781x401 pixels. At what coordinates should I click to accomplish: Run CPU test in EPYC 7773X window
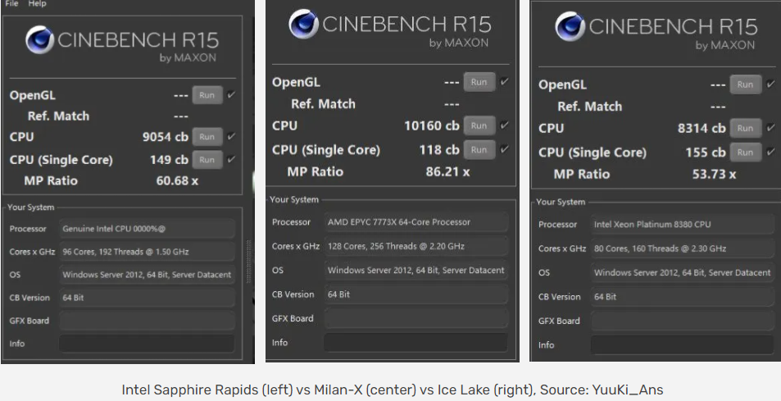479,125
